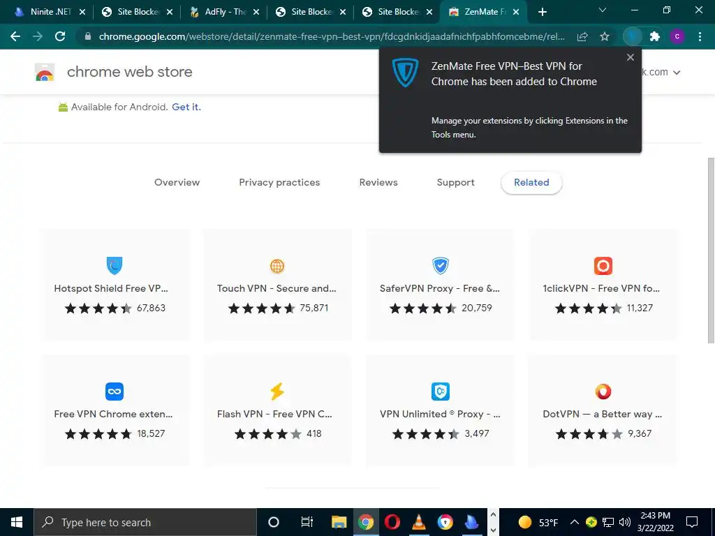This screenshot has height=536, width=715.
Task: Open the 53°F weather widget
Action: tap(538, 522)
